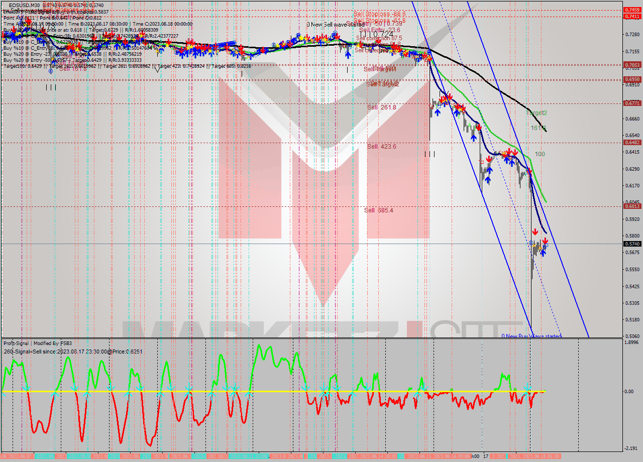Click the 0.5180 price axis value
The width and height of the screenshot is (643, 462).
[631, 319]
